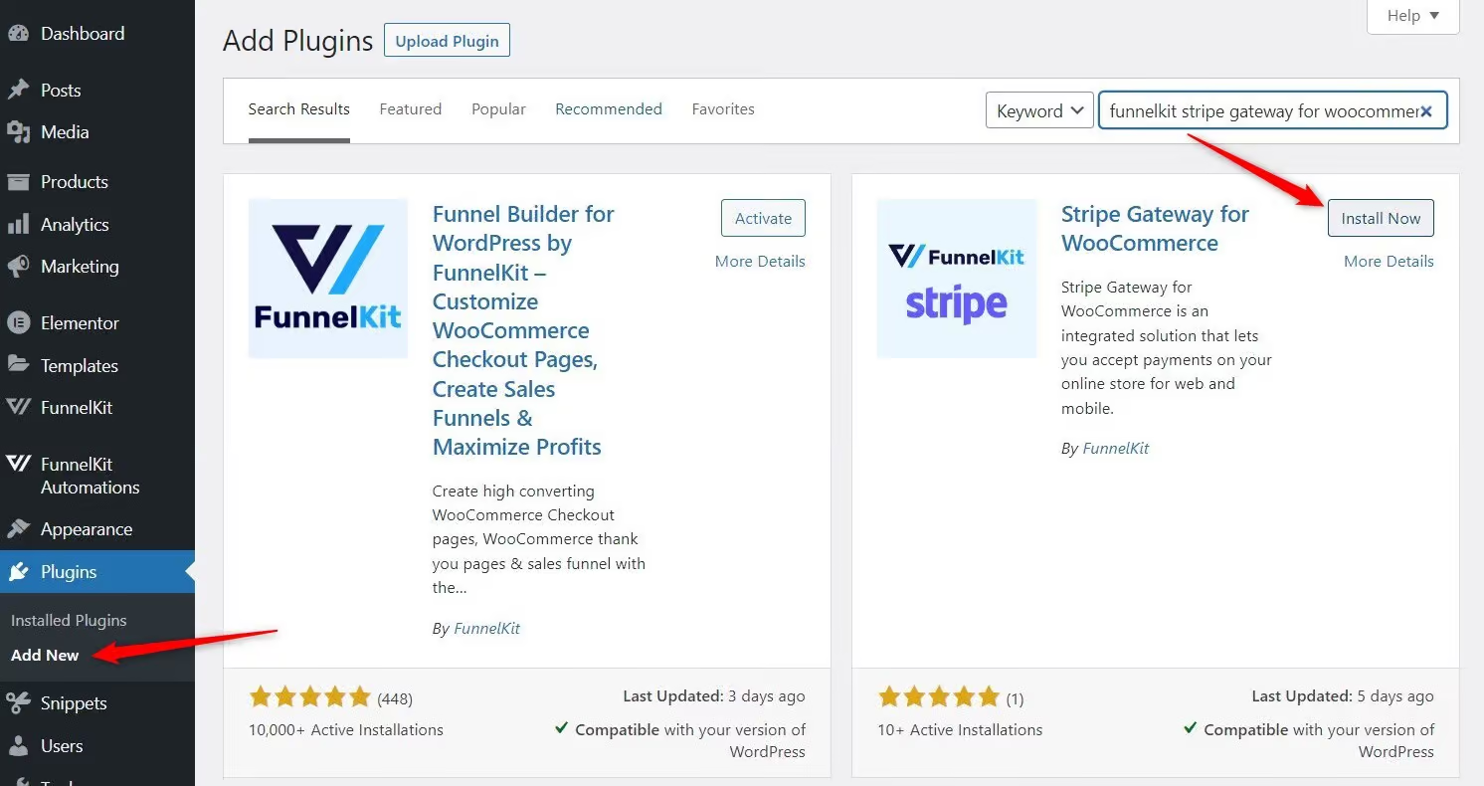
Task: Click the Marketing megaphone icon
Action: pos(18,267)
